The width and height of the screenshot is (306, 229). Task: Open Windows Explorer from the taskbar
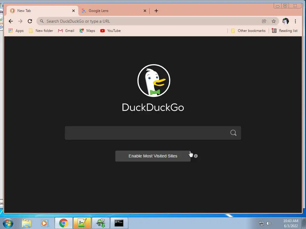(x=27, y=223)
